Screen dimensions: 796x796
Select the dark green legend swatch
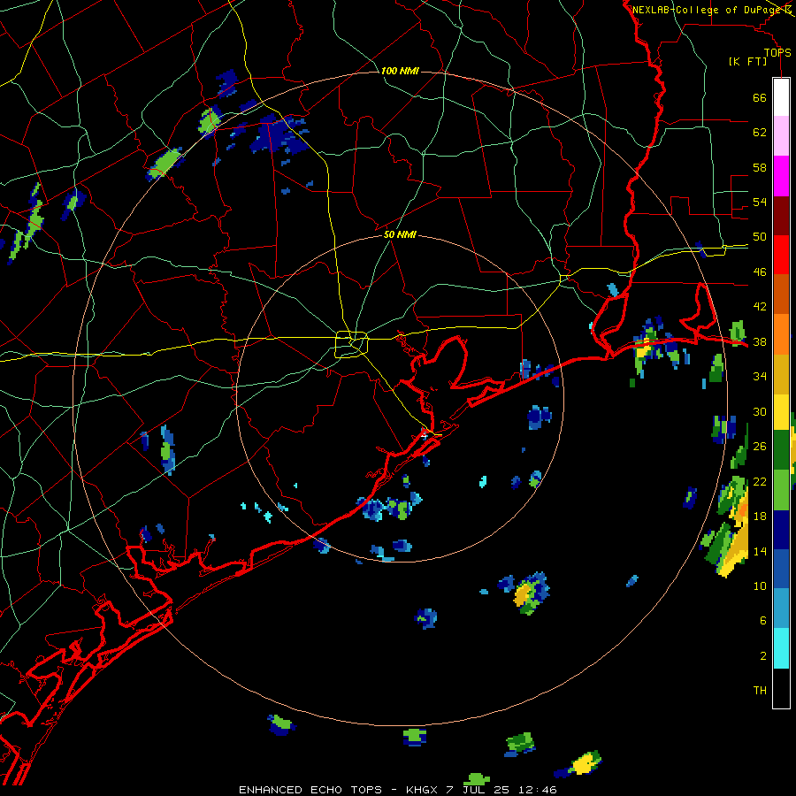coord(781,450)
